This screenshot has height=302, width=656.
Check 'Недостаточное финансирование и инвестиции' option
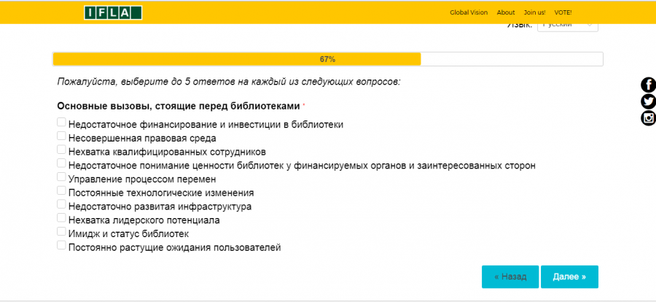(x=61, y=123)
